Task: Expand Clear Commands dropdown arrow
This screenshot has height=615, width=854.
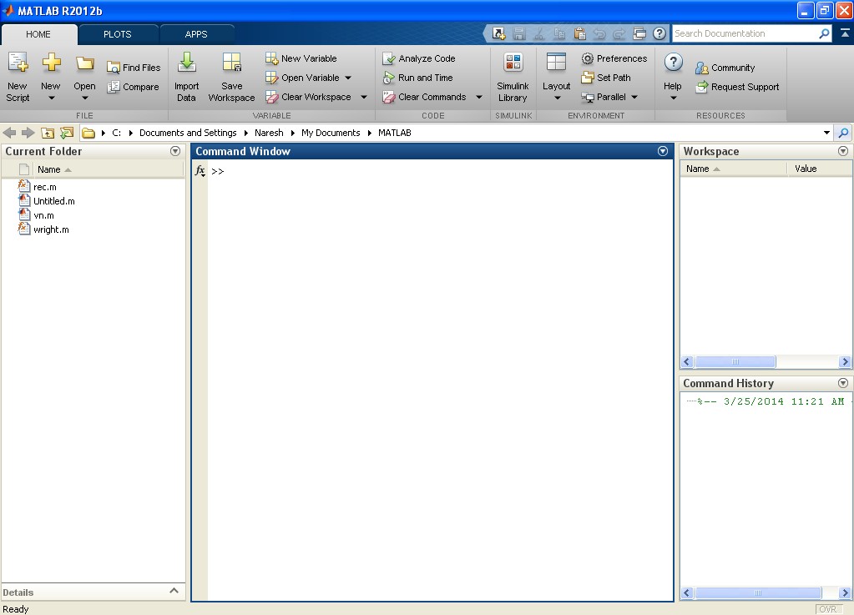Action: coord(479,98)
